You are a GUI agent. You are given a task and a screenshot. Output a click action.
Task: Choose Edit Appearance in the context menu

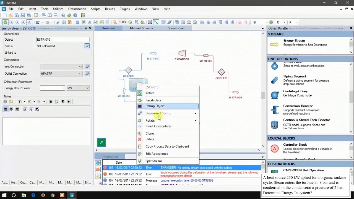click(x=168, y=154)
